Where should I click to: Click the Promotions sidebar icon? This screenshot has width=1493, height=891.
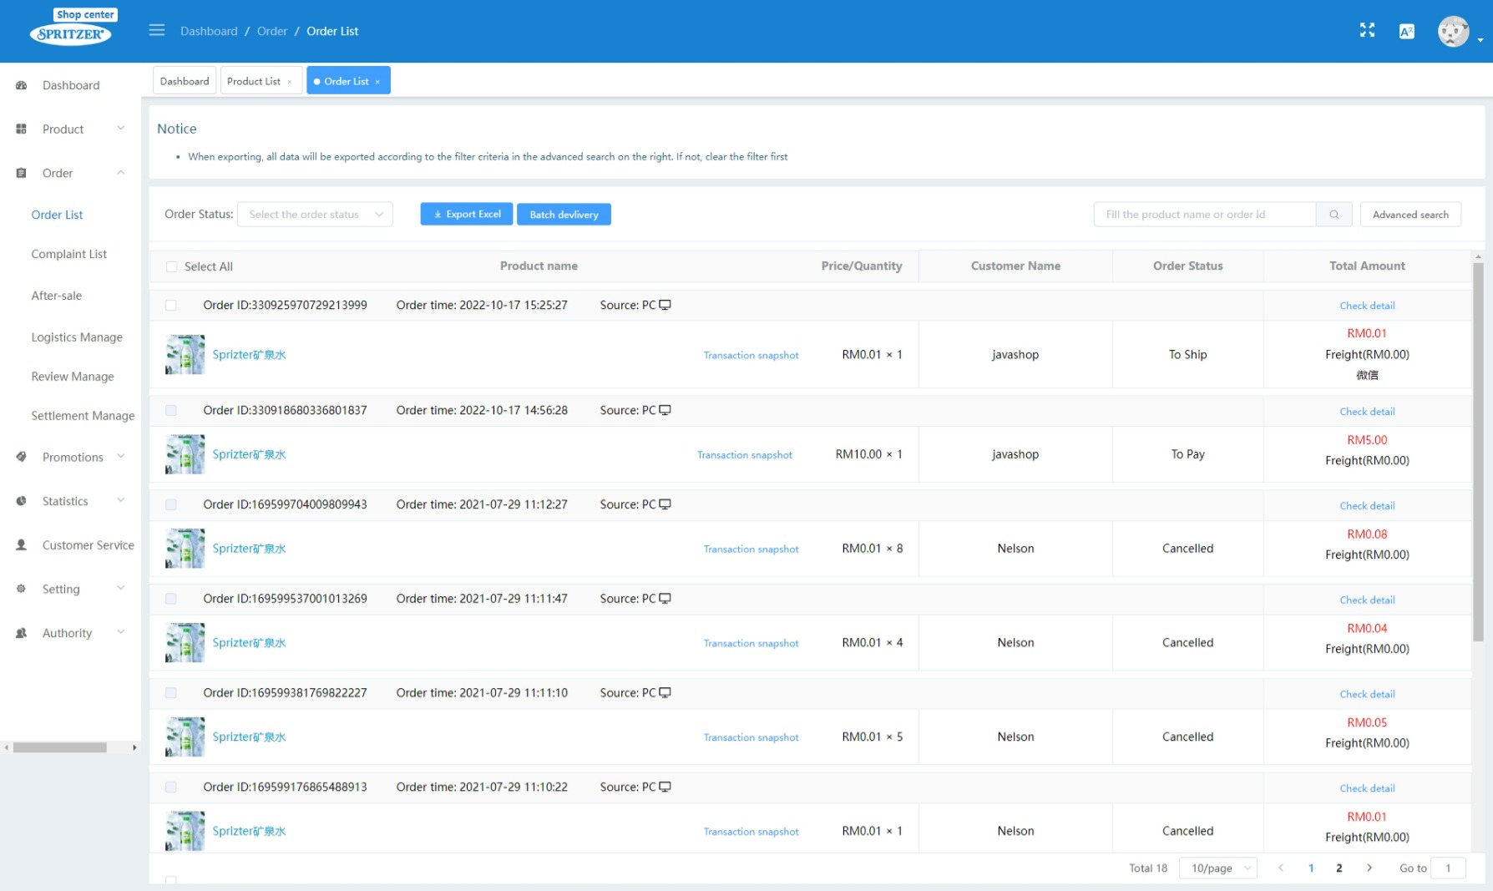coord(22,457)
